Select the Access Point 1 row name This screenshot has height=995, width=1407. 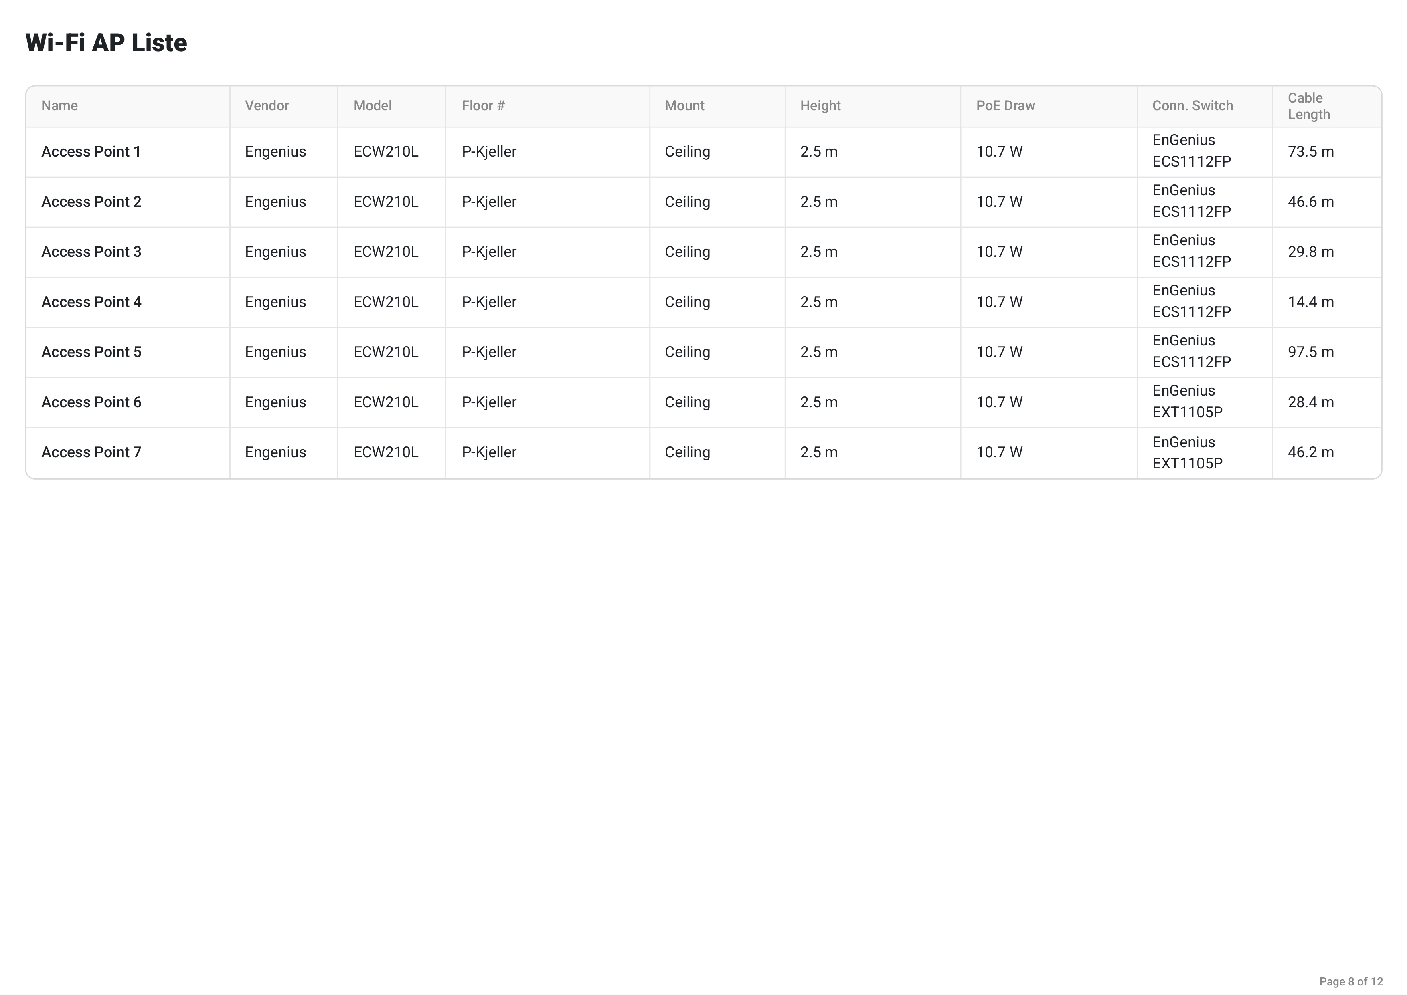(91, 151)
